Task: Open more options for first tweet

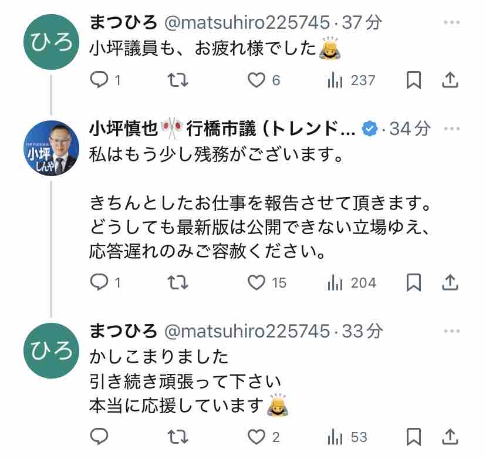Action: point(451,22)
